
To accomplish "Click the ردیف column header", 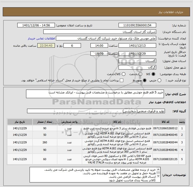I will click(182, 122).
